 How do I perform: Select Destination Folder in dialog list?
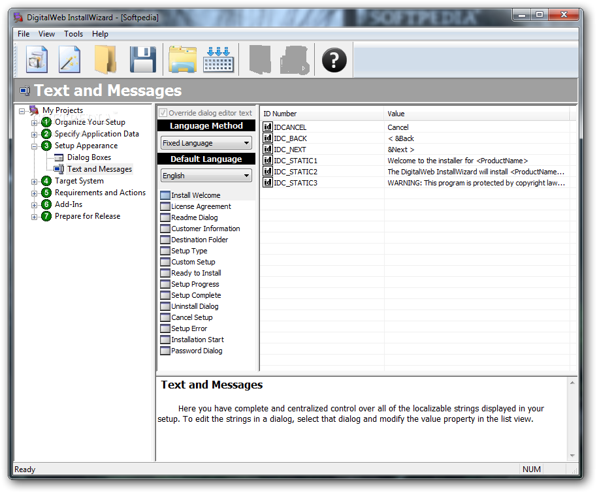(x=199, y=240)
